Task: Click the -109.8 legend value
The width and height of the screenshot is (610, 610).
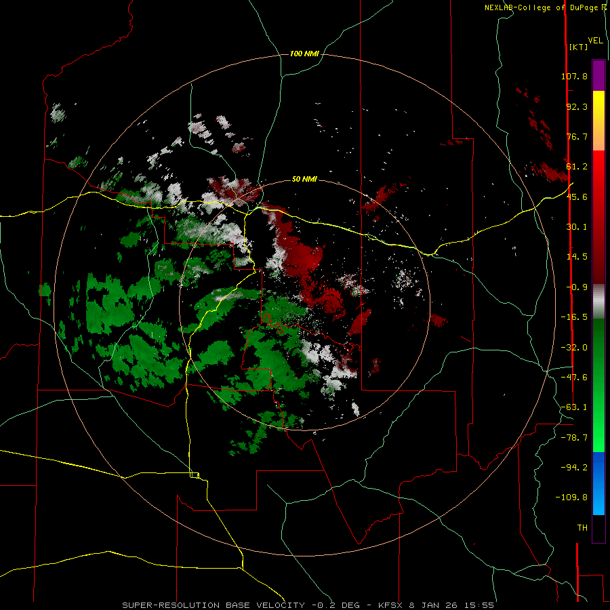Action: (572, 497)
